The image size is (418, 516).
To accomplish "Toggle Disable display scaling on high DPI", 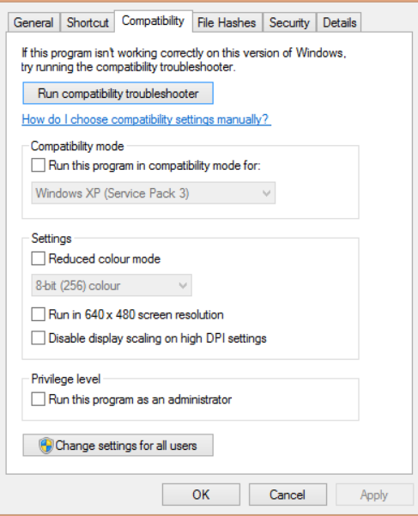I will (x=38, y=338).
